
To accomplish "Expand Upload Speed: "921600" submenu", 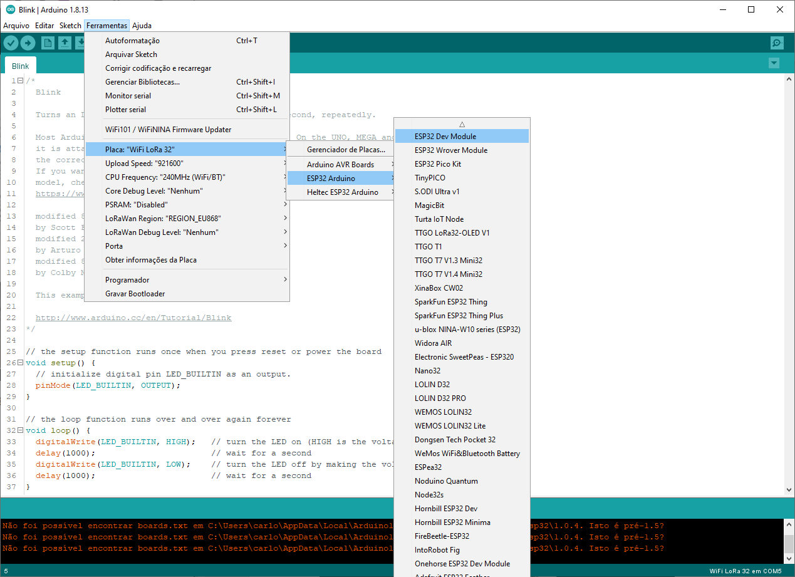I will click(x=187, y=164).
